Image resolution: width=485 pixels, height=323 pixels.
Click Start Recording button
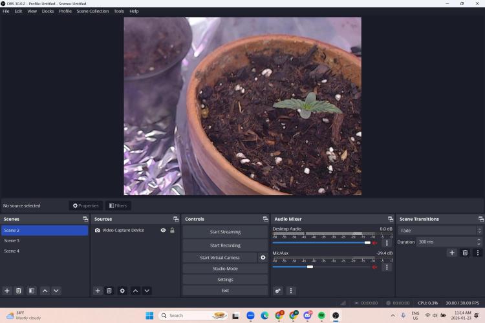[224, 245]
